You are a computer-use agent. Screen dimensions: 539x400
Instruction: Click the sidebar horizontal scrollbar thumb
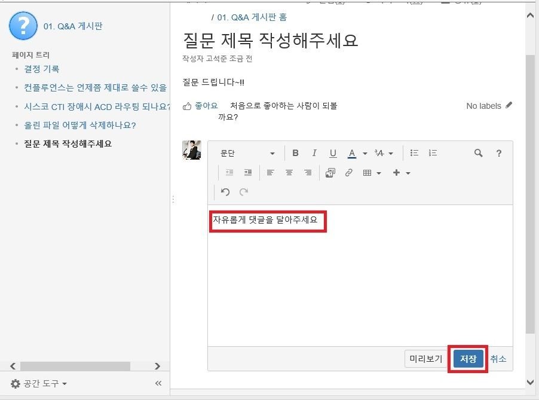tap(75, 366)
